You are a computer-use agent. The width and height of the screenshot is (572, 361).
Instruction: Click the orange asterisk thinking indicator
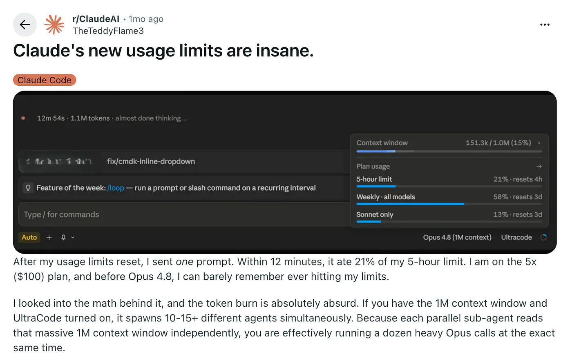pyautogui.click(x=23, y=118)
